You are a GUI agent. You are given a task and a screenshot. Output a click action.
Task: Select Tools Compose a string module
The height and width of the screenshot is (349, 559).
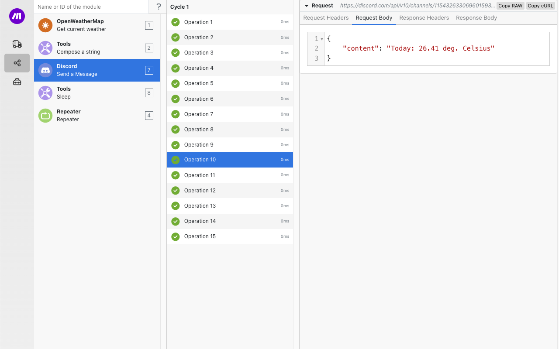tap(97, 48)
